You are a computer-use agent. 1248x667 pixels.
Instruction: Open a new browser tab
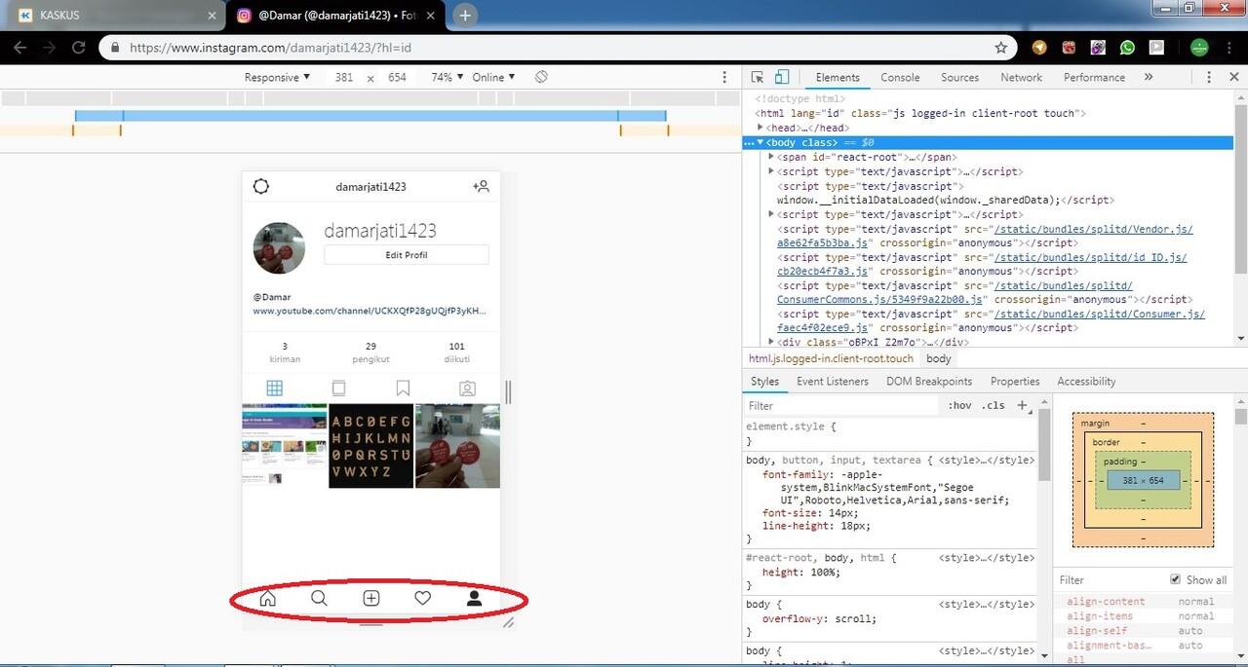(466, 16)
